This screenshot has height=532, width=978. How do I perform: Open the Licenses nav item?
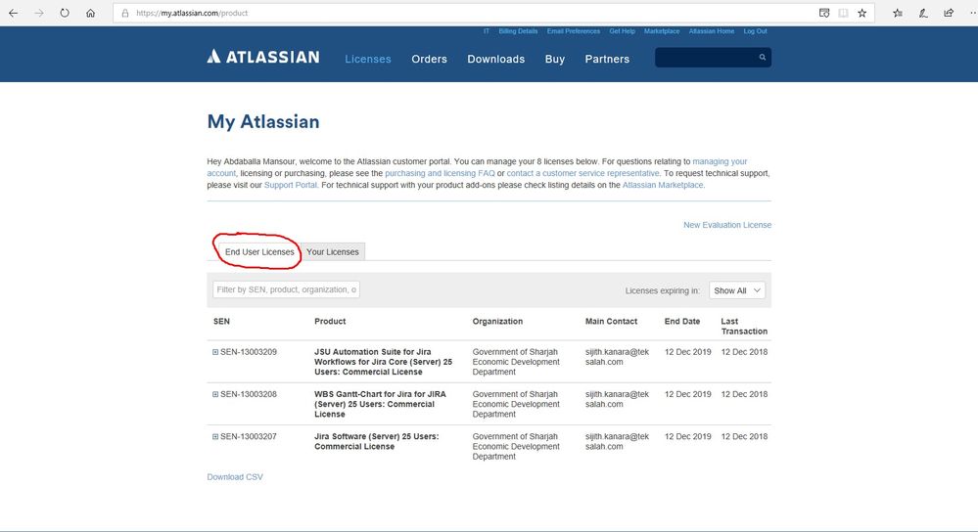click(368, 60)
